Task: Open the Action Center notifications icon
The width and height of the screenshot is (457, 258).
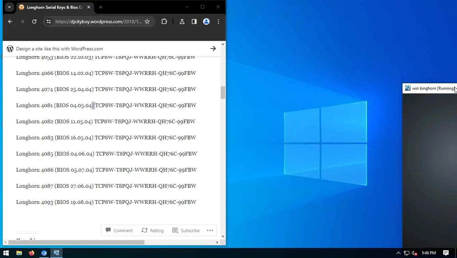Action: click(446, 253)
